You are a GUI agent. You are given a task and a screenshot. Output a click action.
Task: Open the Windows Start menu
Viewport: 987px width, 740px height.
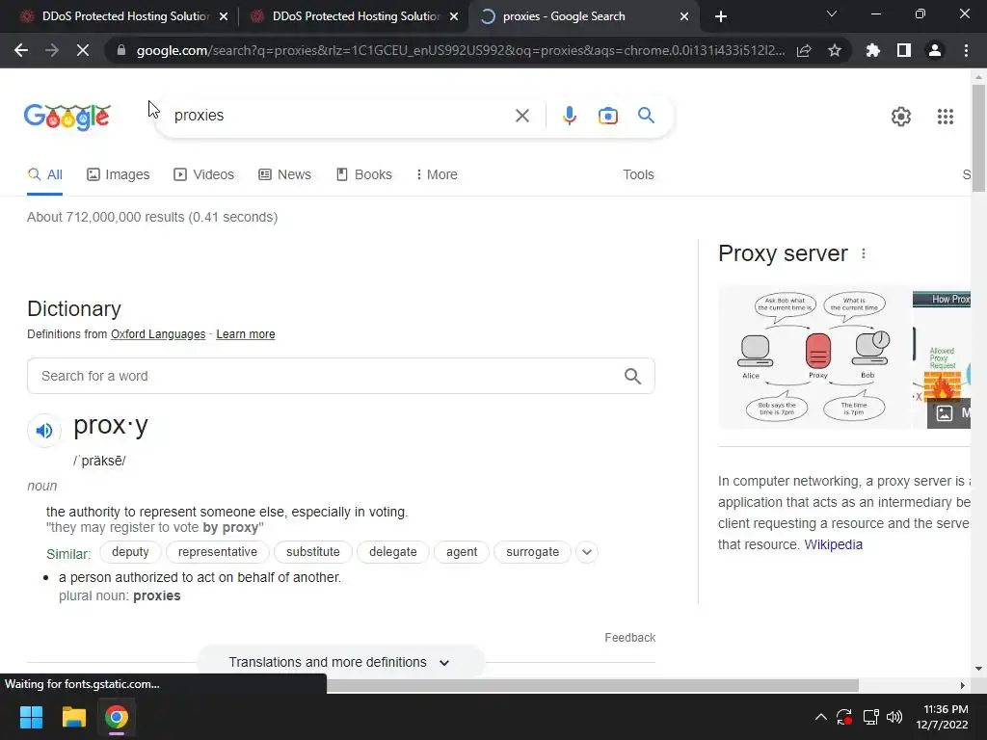[31, 717]
